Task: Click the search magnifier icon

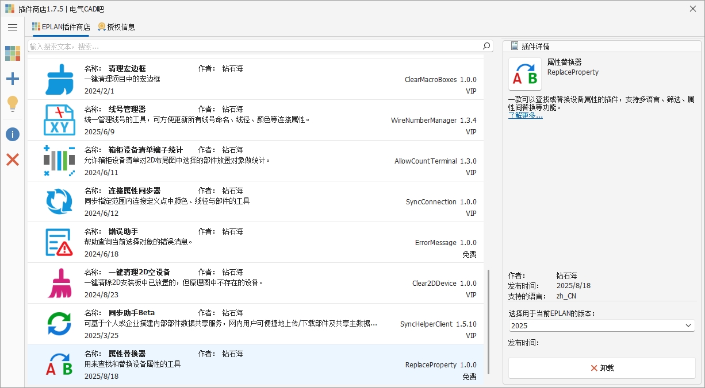Action: pos(486,46)
